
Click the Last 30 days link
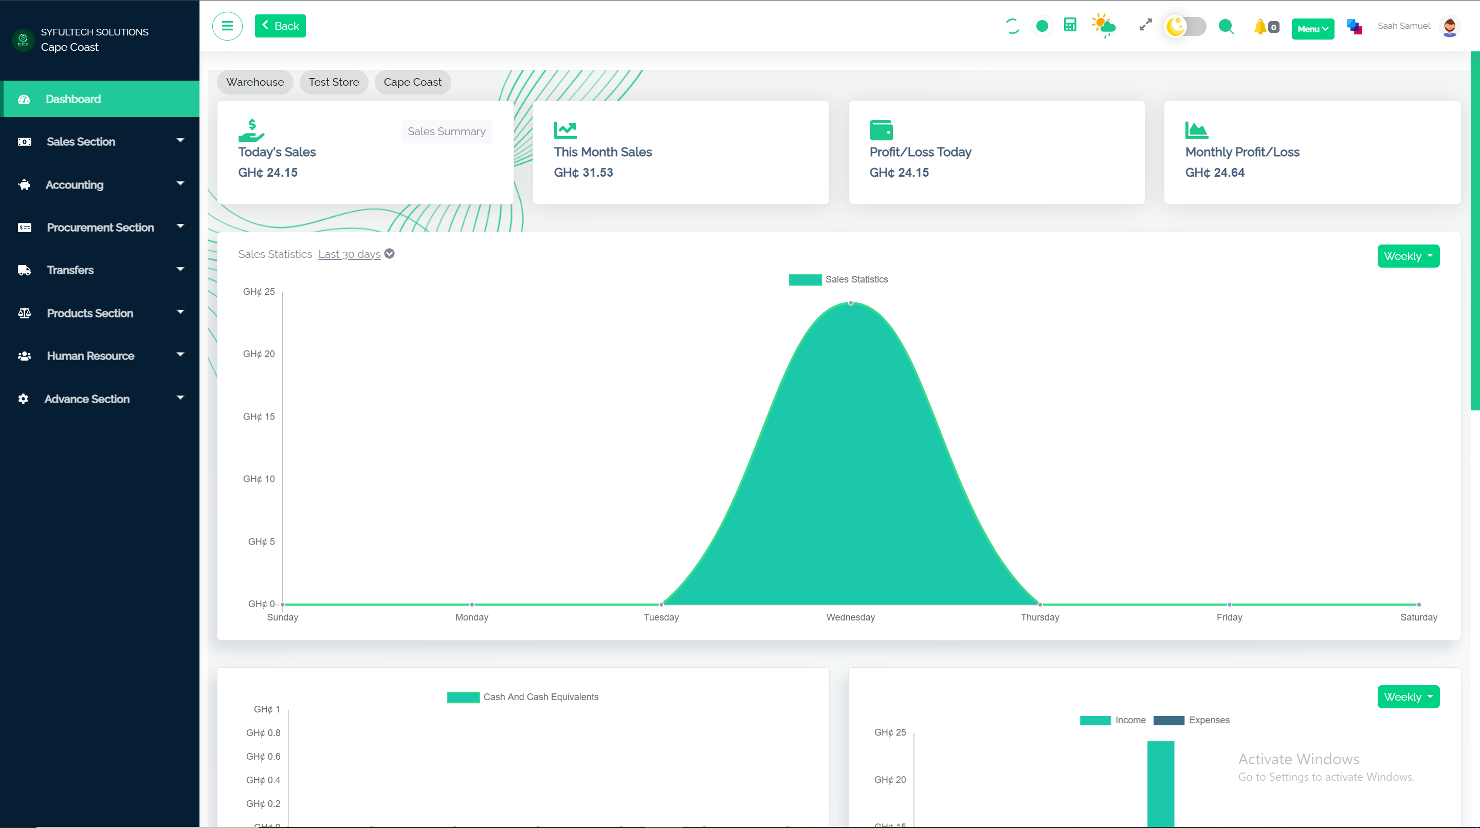coord(350,254)
